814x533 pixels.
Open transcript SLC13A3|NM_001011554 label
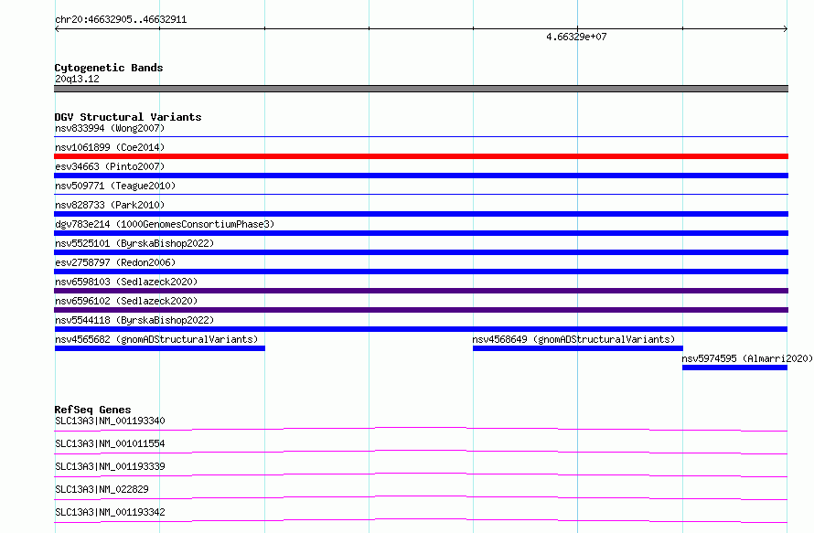coord(110,443)
